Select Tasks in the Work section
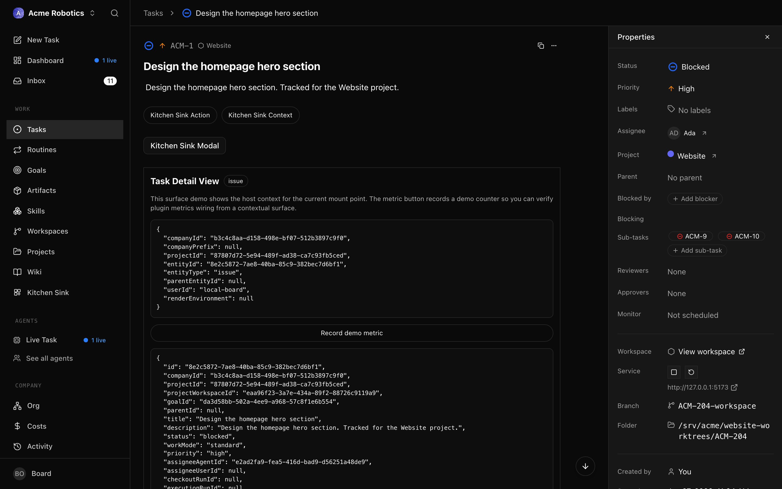The image size is (782, 489). [x=65, y=129]
